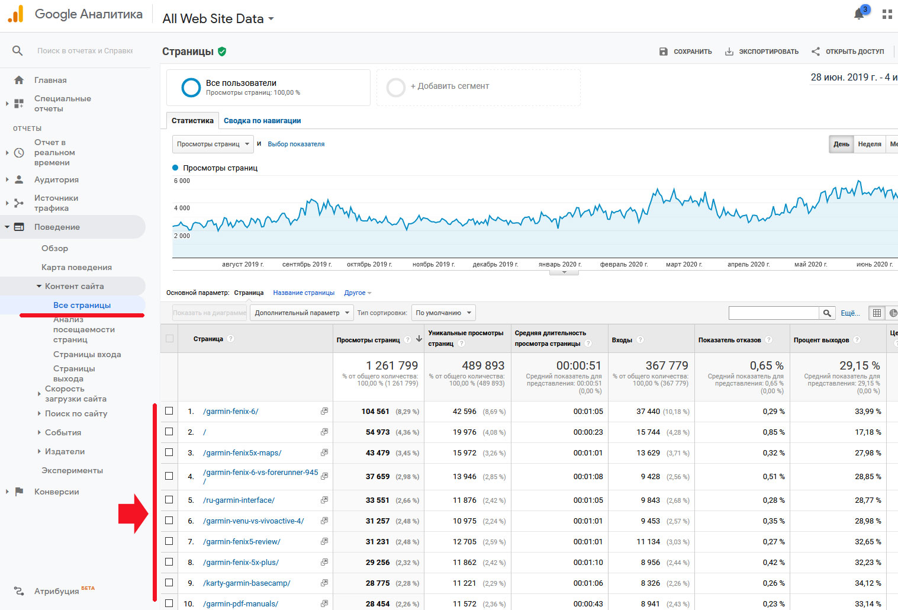The height and width of the screenshot is (610, 898).
Task: Click the search magnifier in sidebar
Action: (x=18, y=51)
